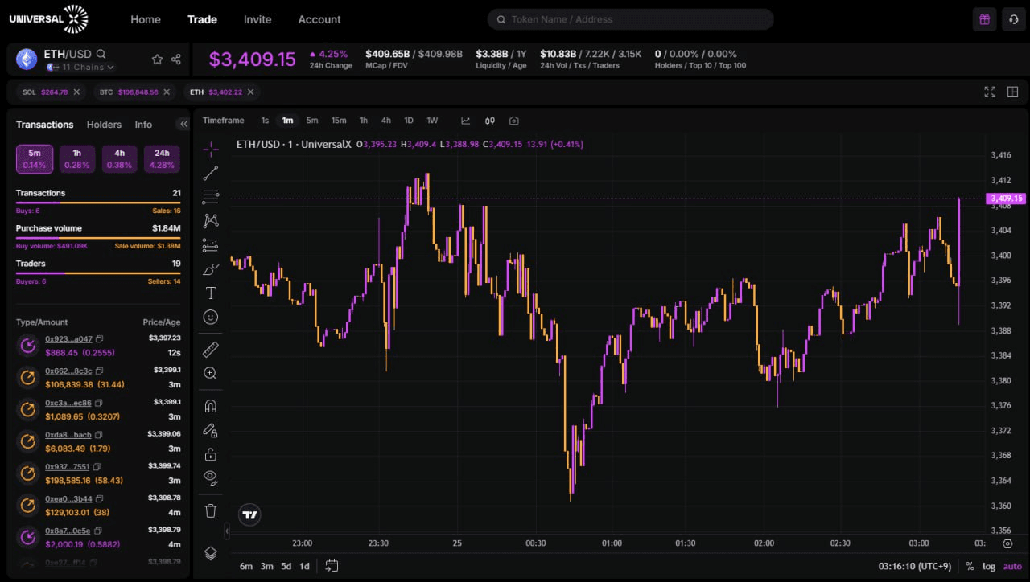The width and height of the screenshot is (1030, 582).
Task: Close the BTC quick tab
Action: [167, 92]
